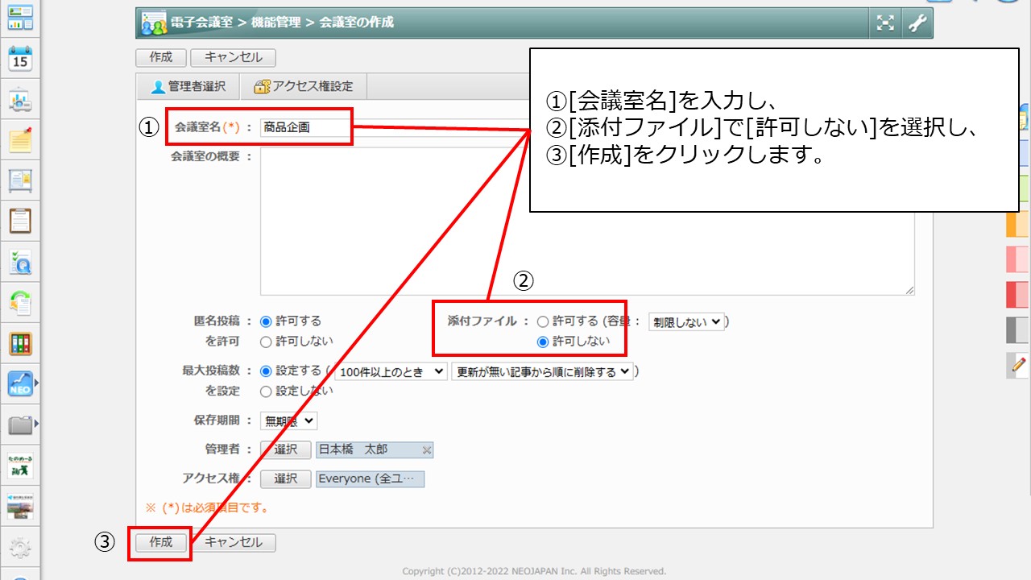Click the bottom 作成 button

coord(161,543)
